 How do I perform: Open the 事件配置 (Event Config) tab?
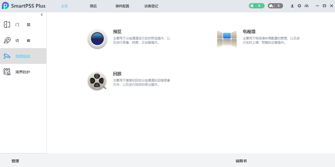coord(122,6)
